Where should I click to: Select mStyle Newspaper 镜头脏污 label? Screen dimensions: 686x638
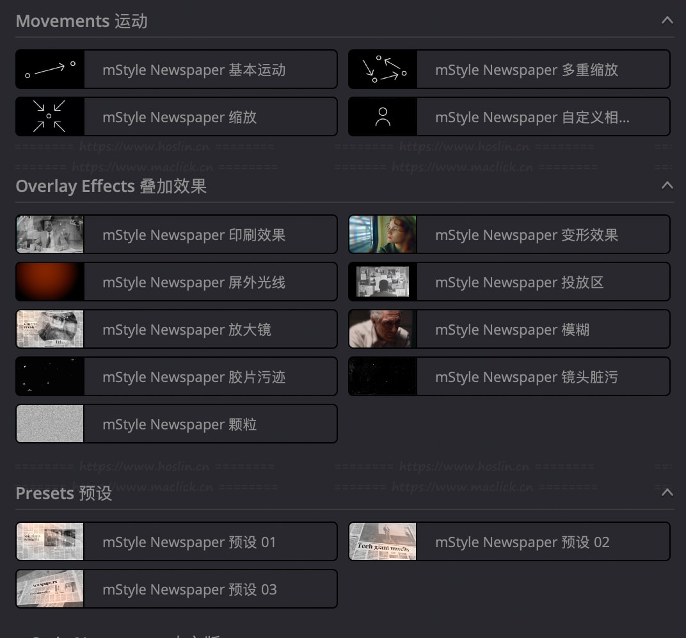pyautogui.click(x=527, y=377)
